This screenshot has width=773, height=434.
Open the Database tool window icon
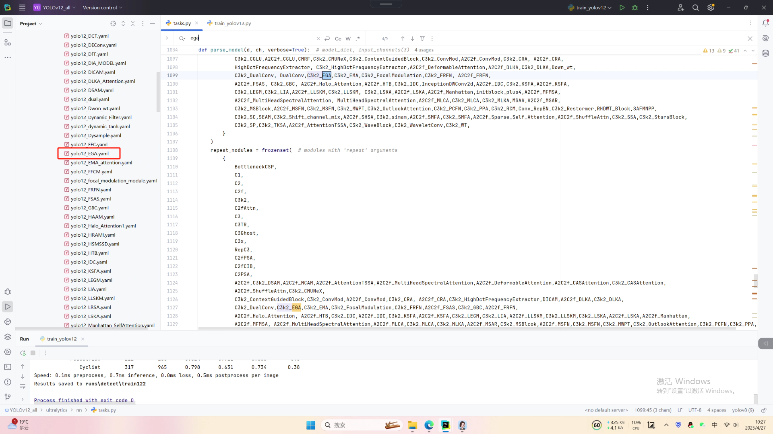(x=765, y=53)
